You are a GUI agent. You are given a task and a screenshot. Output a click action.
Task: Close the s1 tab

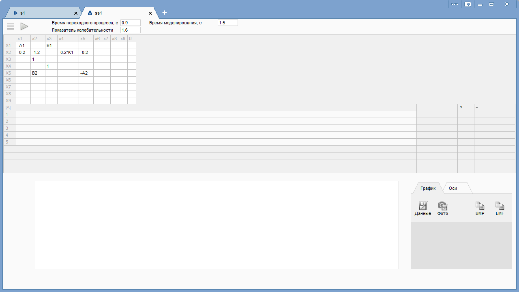point(75,13)
